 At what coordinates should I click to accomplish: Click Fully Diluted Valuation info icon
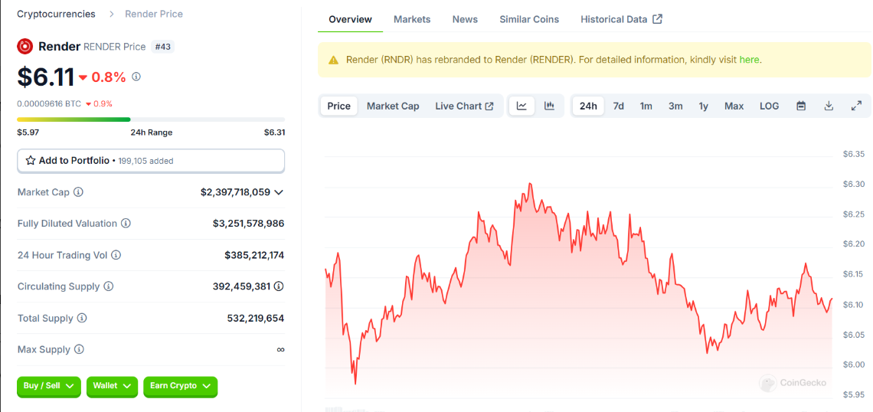pos(126,224)
